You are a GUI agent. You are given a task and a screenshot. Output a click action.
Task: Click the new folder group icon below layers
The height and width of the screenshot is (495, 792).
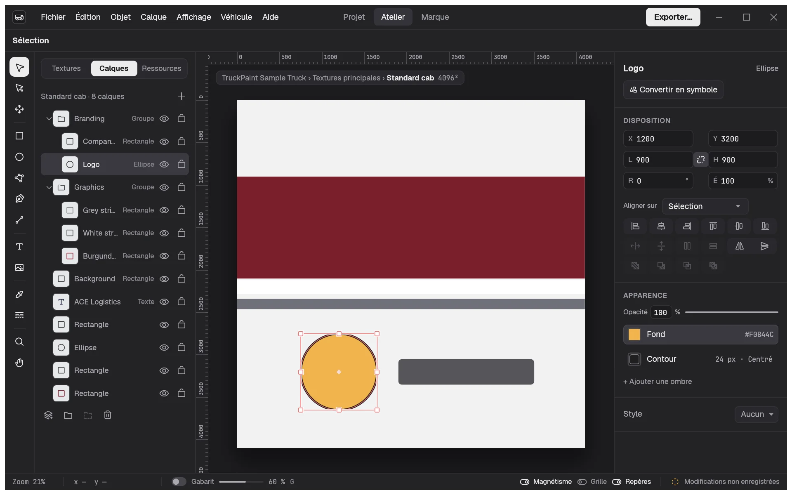[68, 415]
